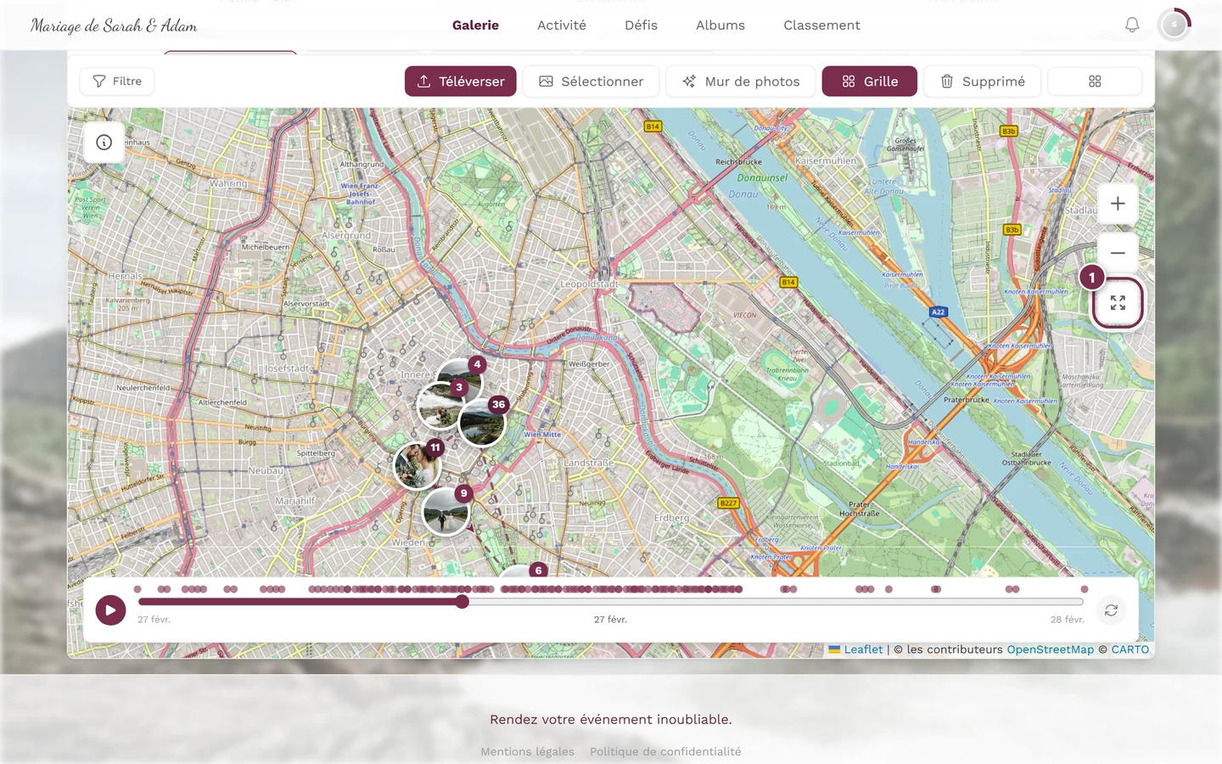1222x764 pixels.
Task: Open the photo cluster with 11 photos
Action: 418,465
